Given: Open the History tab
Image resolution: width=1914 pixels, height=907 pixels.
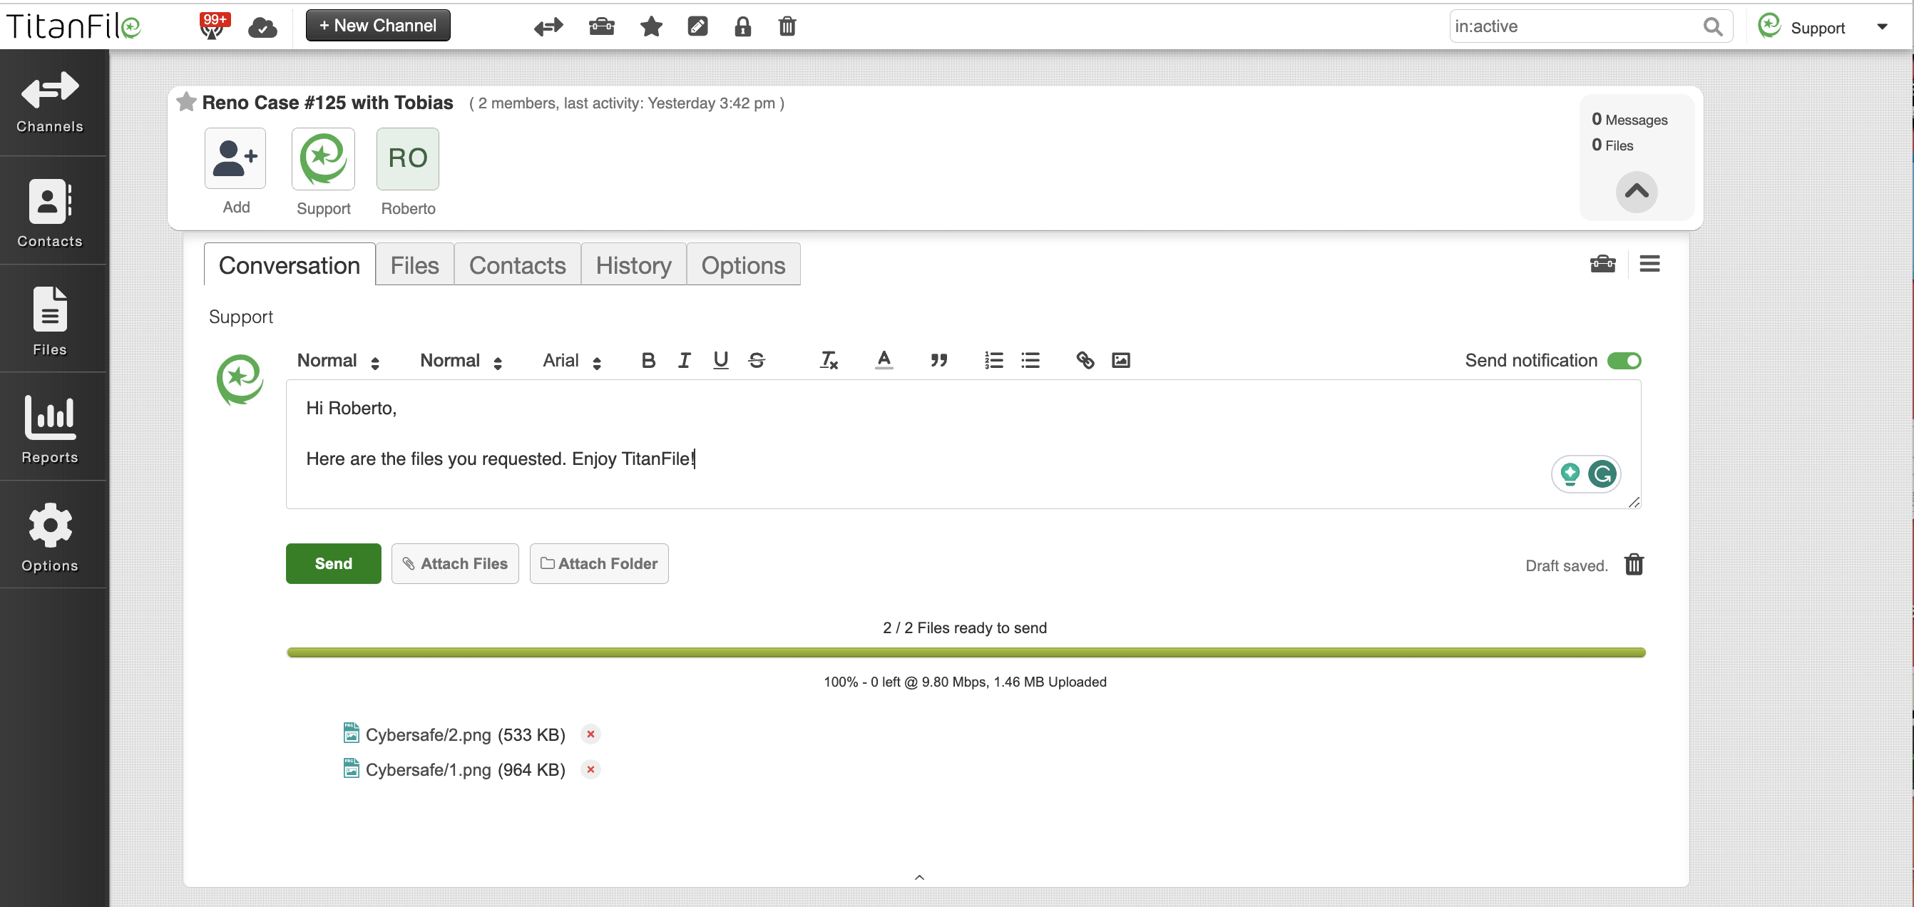Looking at the screenshot, I should 633,265.
